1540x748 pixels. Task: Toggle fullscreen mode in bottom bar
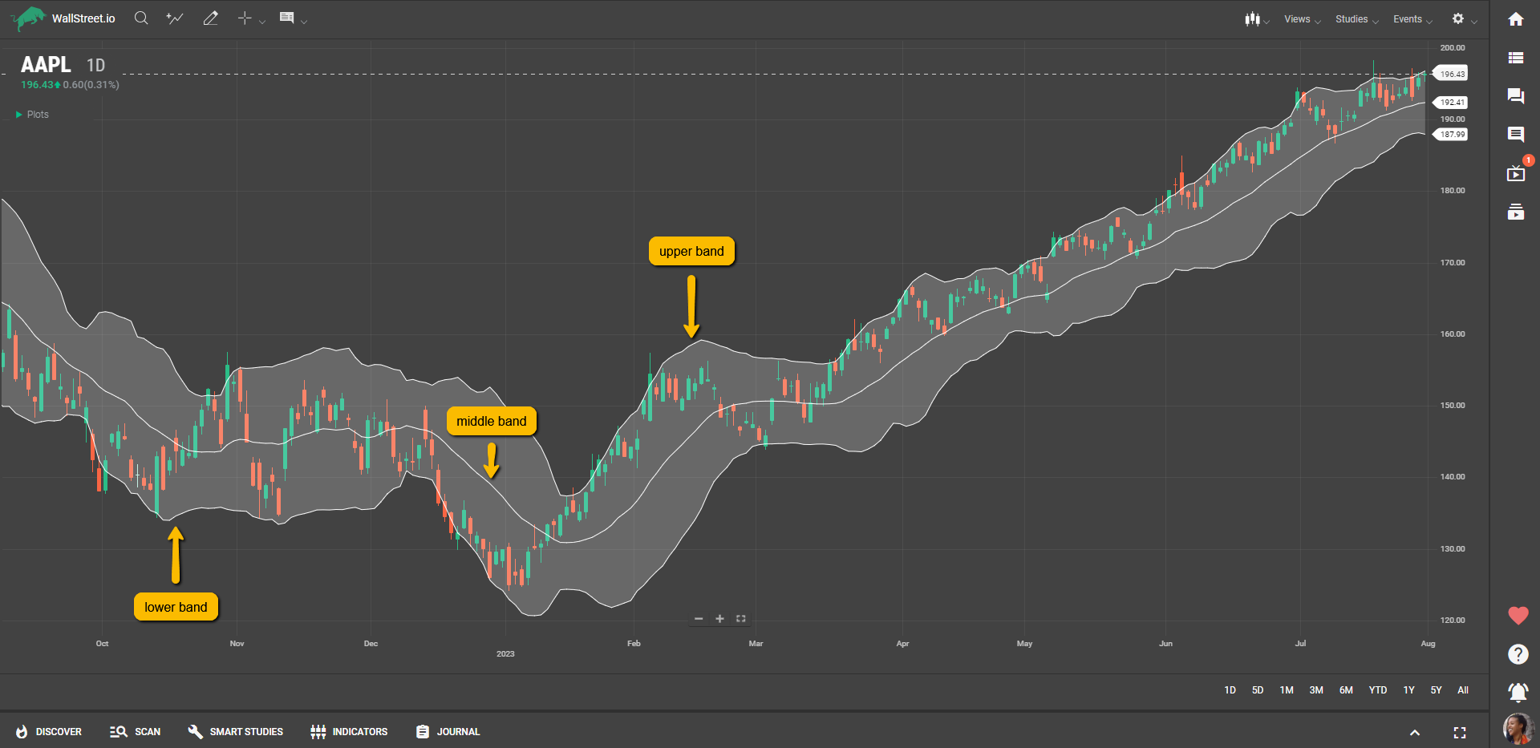coord(1460,732)
